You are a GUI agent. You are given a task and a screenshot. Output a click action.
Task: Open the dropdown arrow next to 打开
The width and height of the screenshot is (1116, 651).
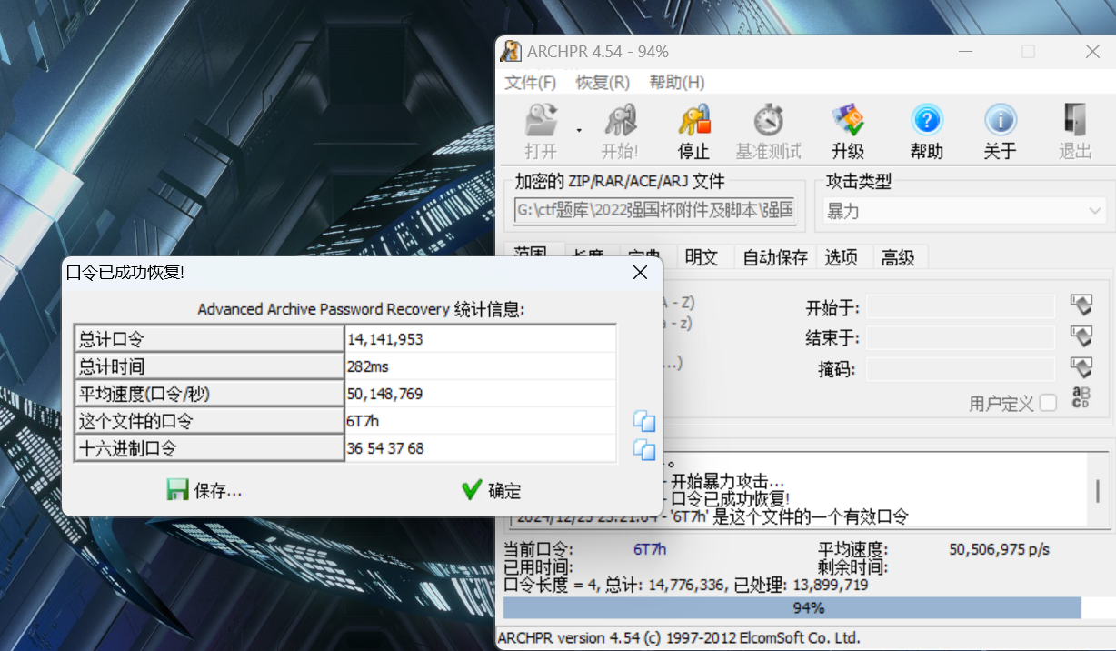578,130
